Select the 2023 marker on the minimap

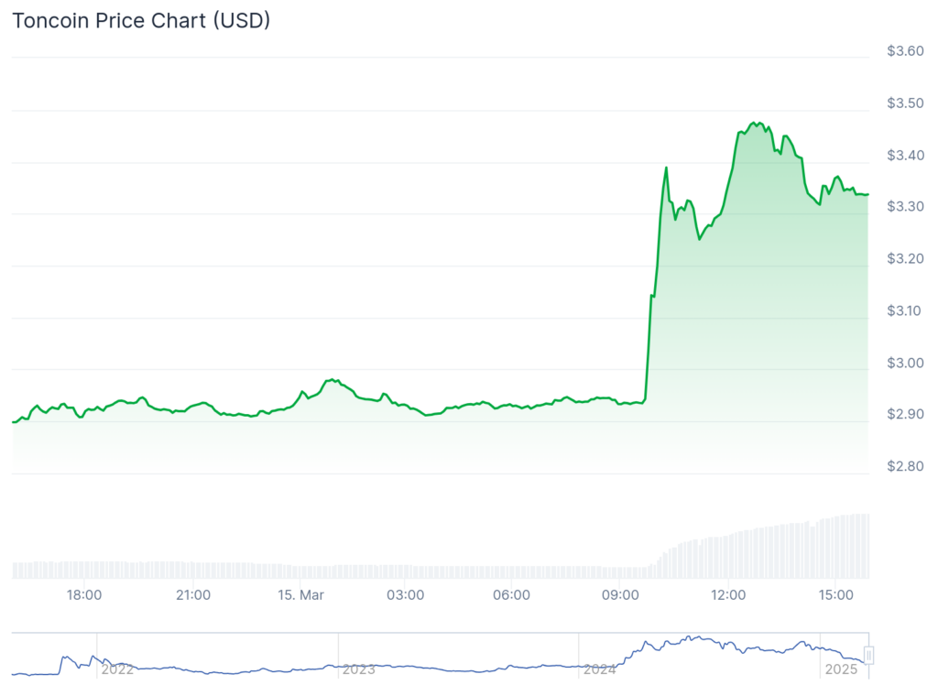(x=360, y=669)
